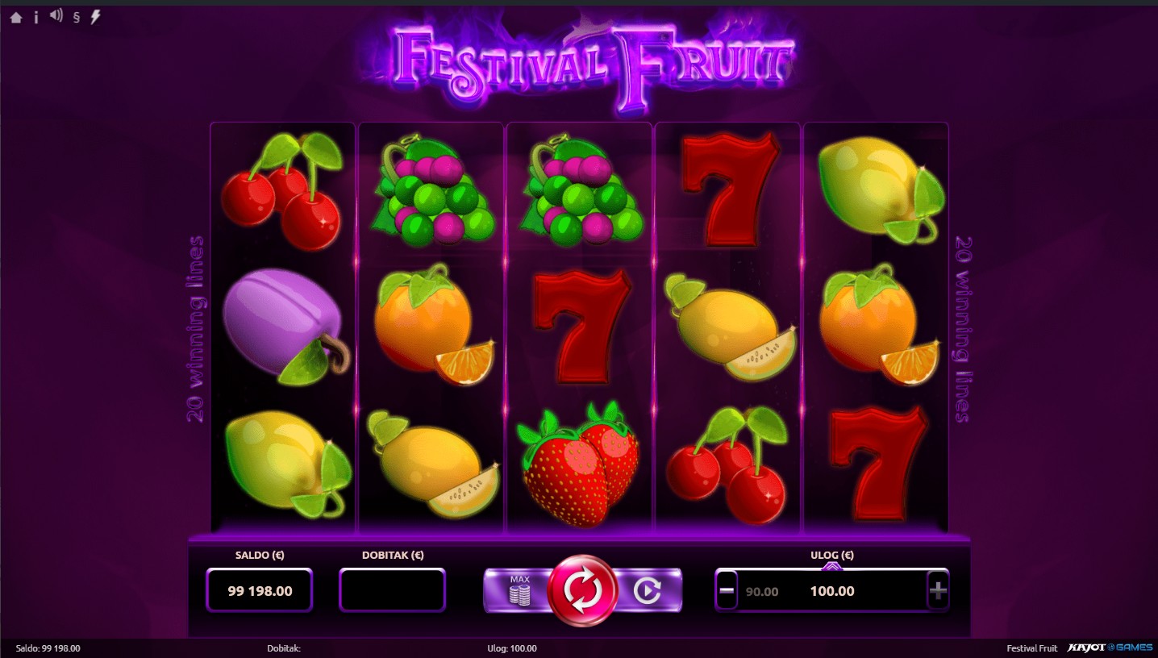Click the strawberry symbol on the middle reel
This screenshot has width=1158, height=658.
click(x=581, y=465)
